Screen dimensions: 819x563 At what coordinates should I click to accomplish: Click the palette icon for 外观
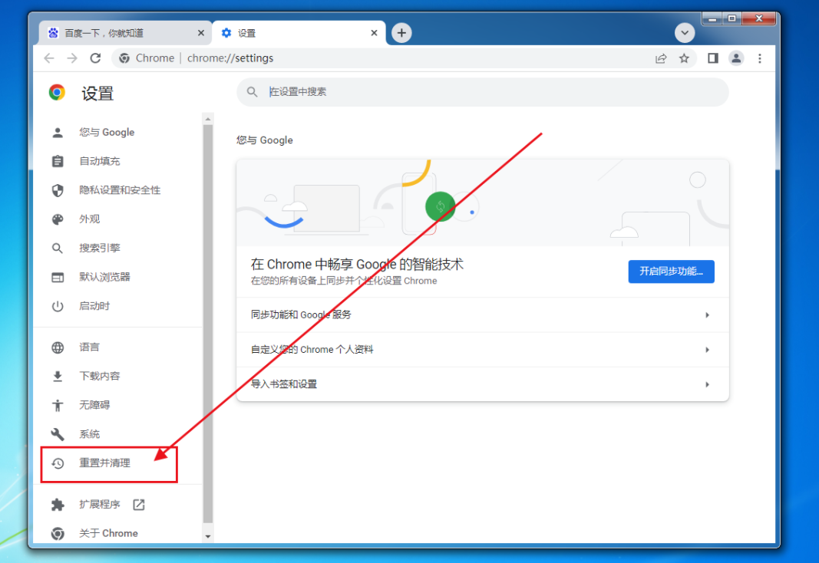coord(58,219)
